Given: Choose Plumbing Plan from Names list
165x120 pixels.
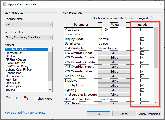Looking at the screenshot, I should [x=15, y=86].
